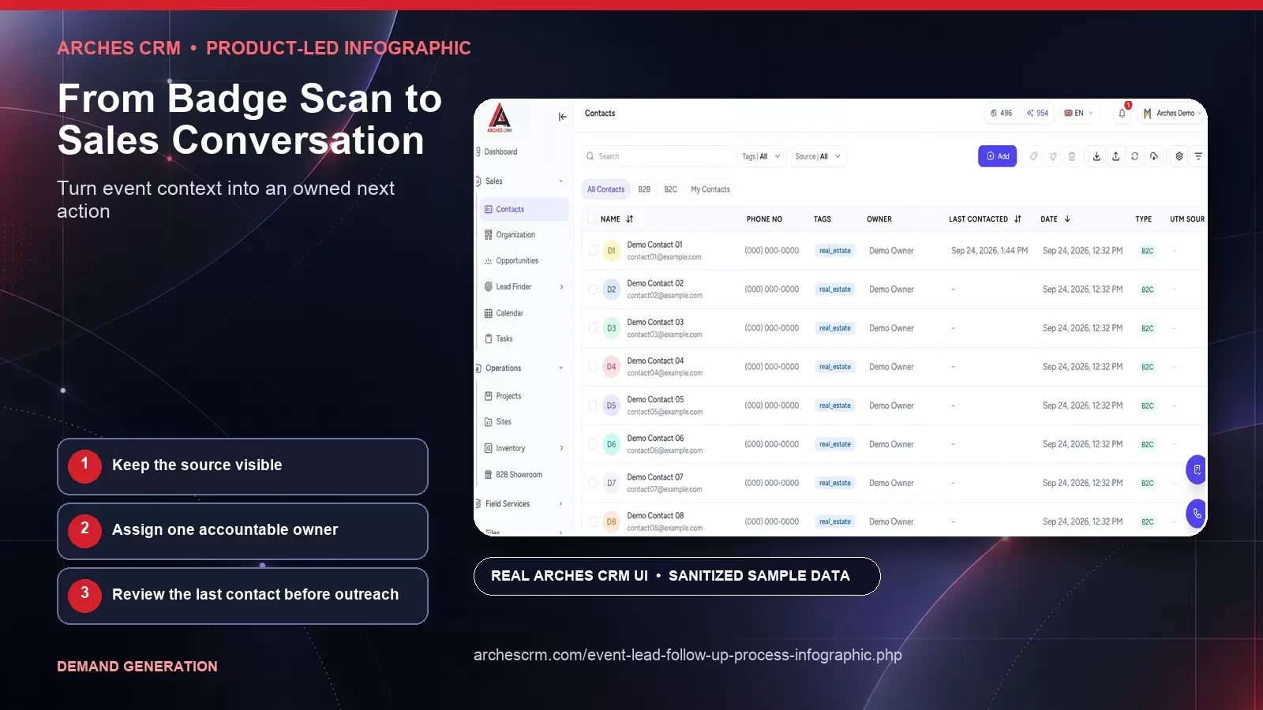The image size is (1263, 710).
Task: Check the box for Demo Contact 07
Action: (x=592, y=483)
